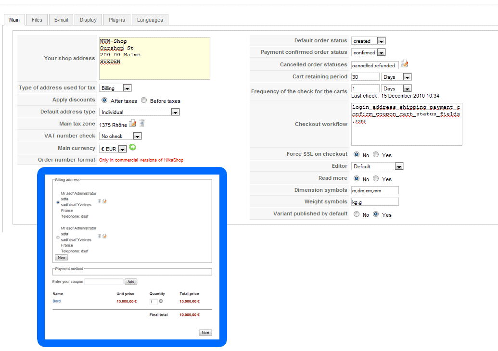Click into the Checkout workflow text area

tap(407, 124)
